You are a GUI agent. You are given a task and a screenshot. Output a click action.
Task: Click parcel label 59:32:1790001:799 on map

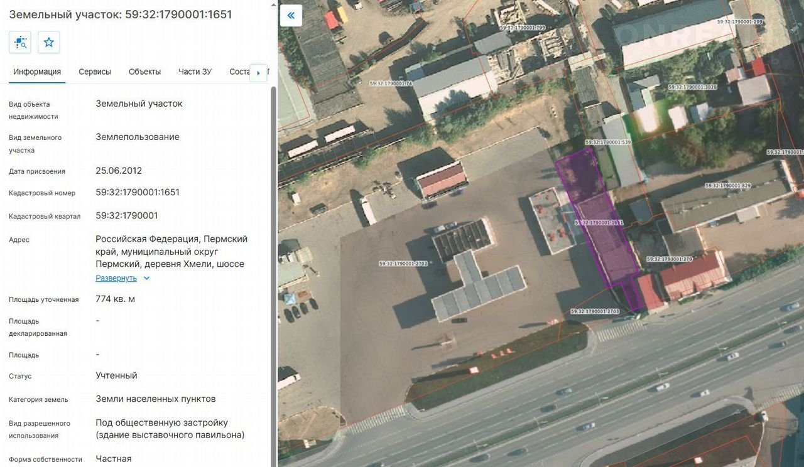pyautogui.click(x=522, y=28)
